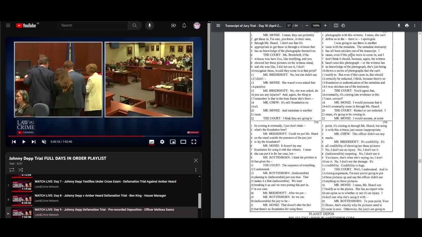
Task: Skip to previous video in player
Action: tap(14, 142)
